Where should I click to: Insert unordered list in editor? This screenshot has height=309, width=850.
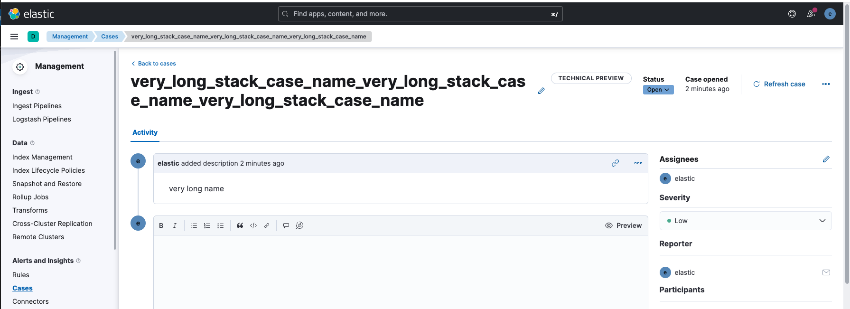coord(194,225)
